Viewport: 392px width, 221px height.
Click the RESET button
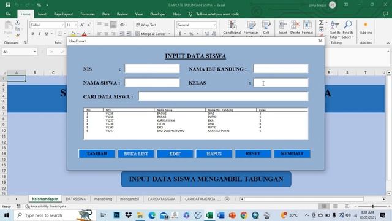(253, 153)
